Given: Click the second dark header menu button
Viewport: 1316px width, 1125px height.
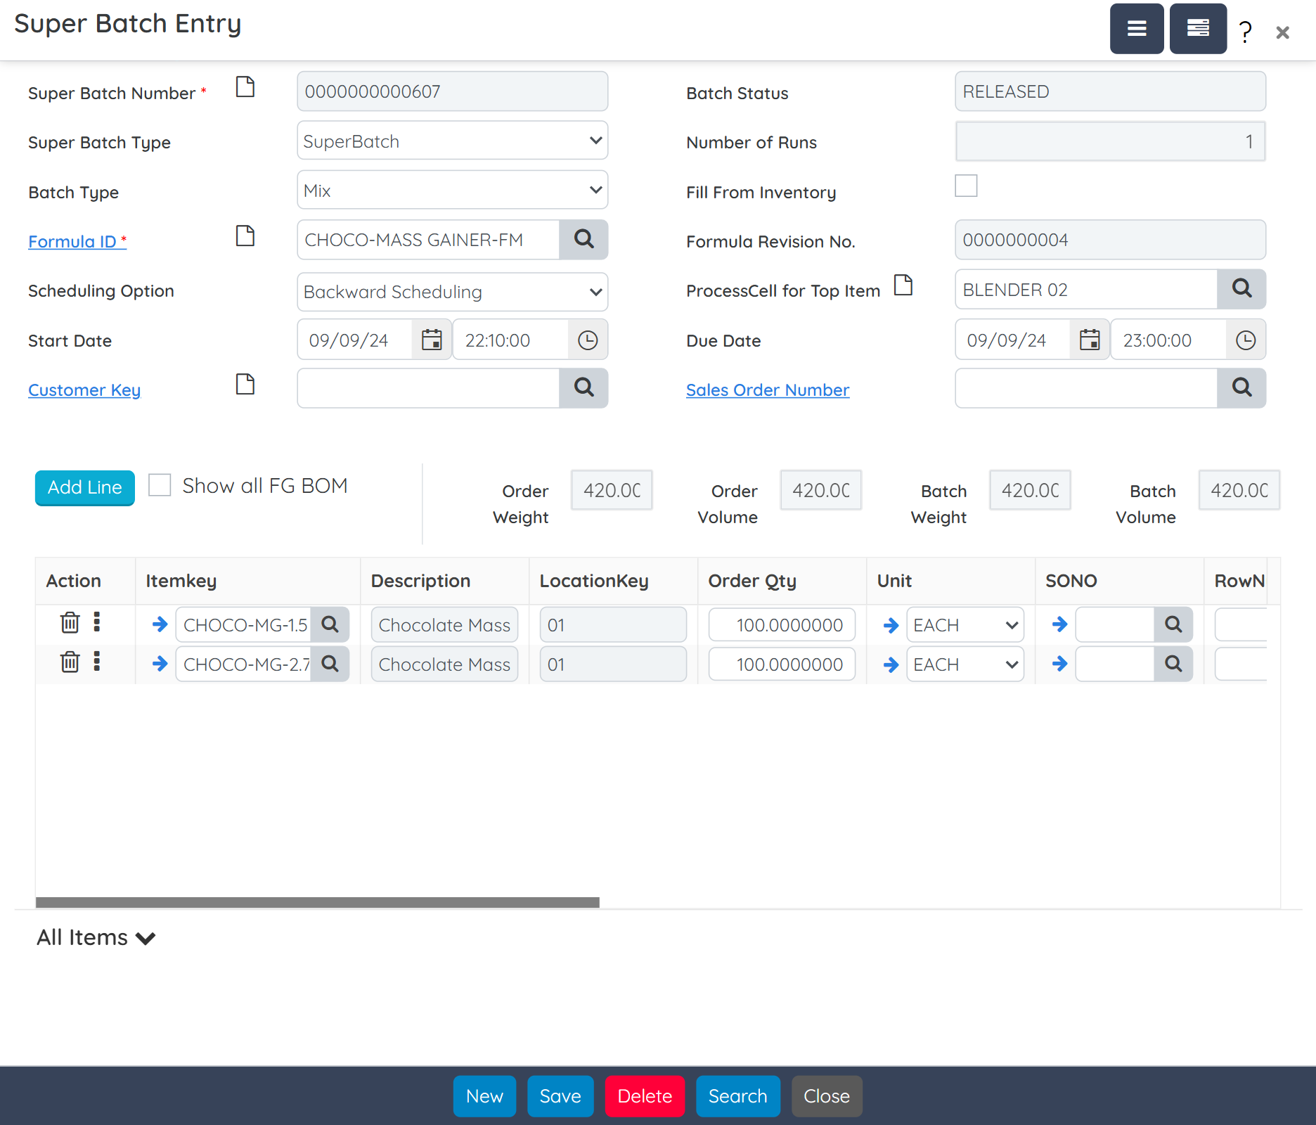Looking at the screenshot, I should tap(1197, 29).
